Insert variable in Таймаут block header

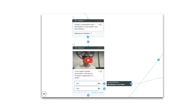(98, 21)
